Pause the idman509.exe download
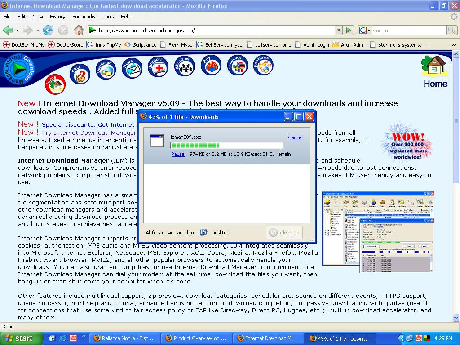Screen dimensions: 460x345 177,154
